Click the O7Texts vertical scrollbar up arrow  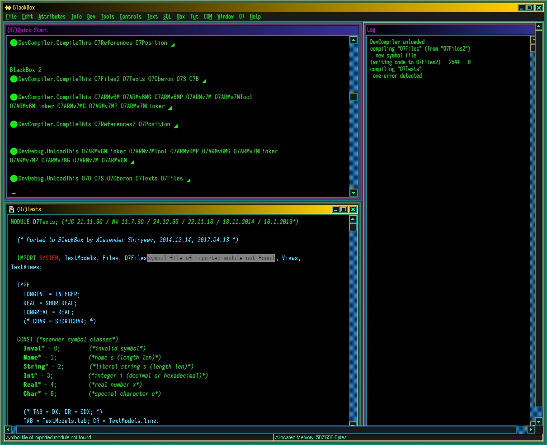pos(353,219)
